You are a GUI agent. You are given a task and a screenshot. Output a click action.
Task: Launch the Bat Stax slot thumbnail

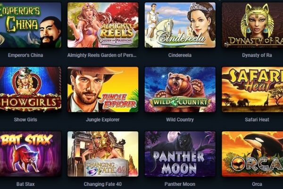(x=31, y=154)
